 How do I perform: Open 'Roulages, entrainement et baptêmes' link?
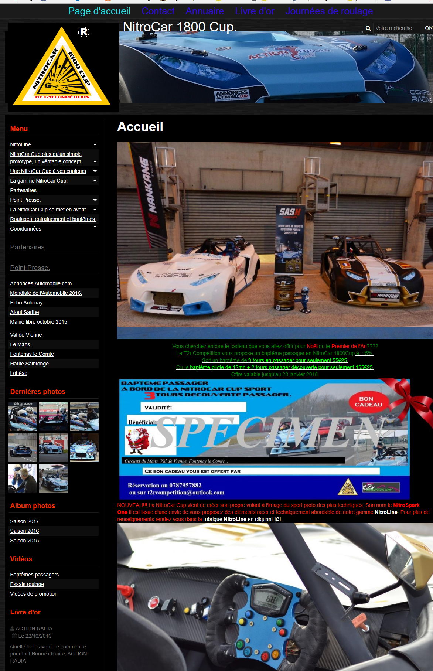click(53, 219)
